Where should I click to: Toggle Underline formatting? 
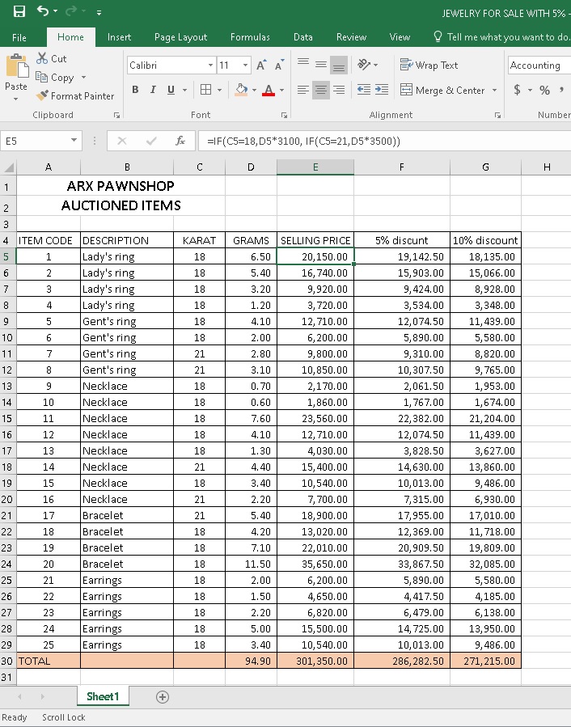(x=171, y=90)
